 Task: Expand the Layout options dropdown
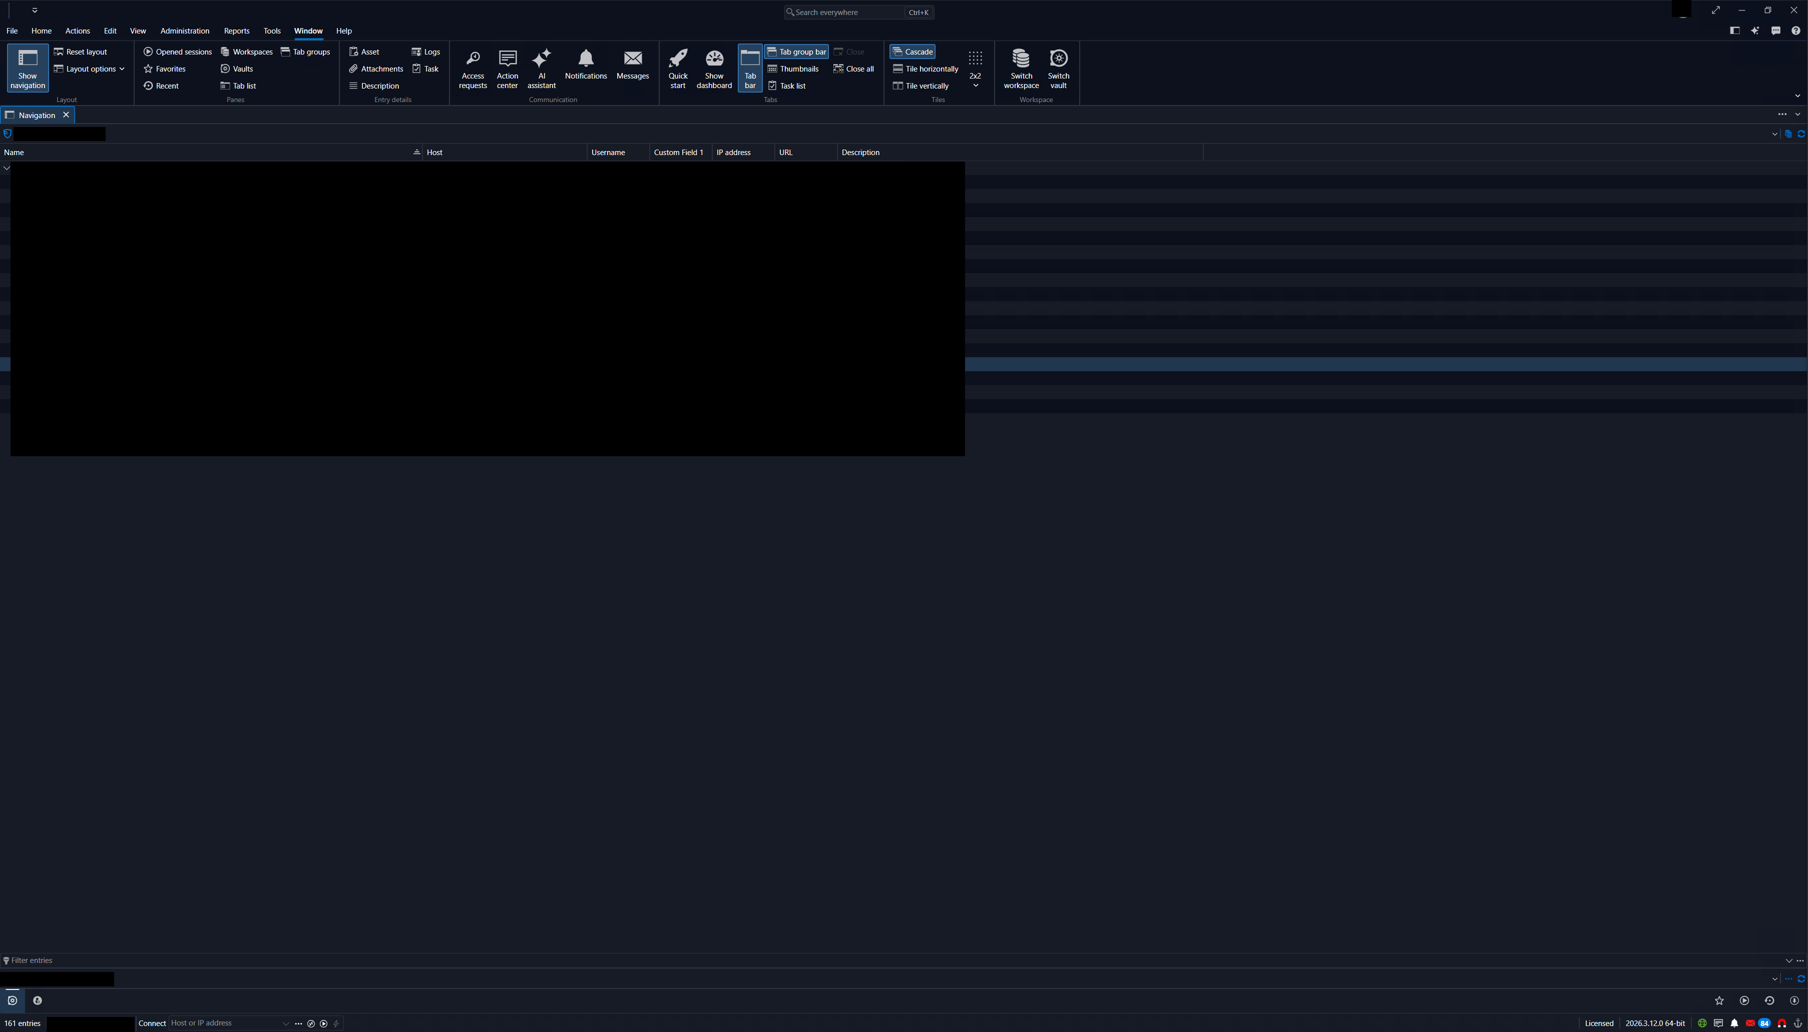point(89,69)
